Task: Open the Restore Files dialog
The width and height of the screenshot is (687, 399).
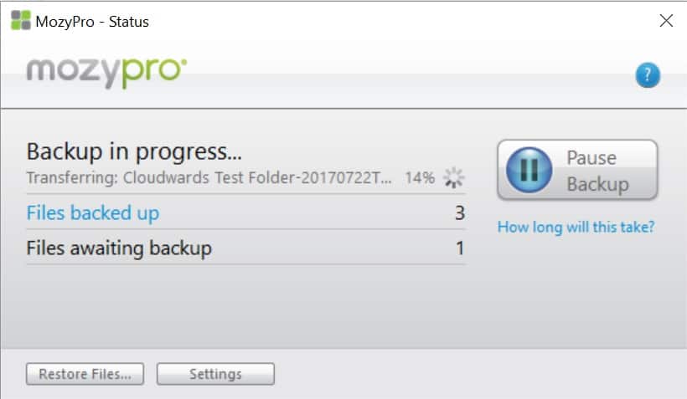Action: [x=85, y=374]
